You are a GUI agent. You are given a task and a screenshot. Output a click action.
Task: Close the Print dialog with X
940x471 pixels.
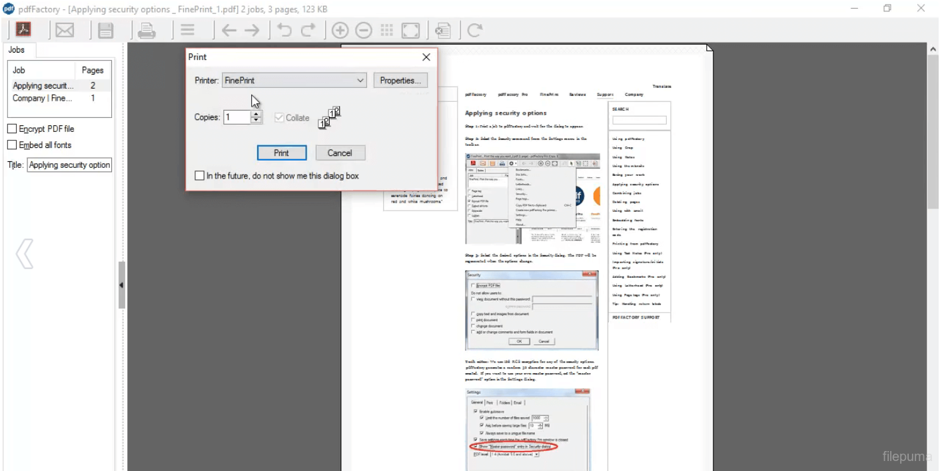[426, 57]
